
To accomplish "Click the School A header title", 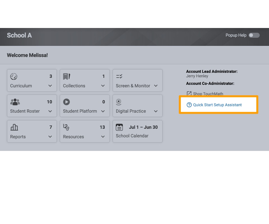I will (x=19, y=35).
